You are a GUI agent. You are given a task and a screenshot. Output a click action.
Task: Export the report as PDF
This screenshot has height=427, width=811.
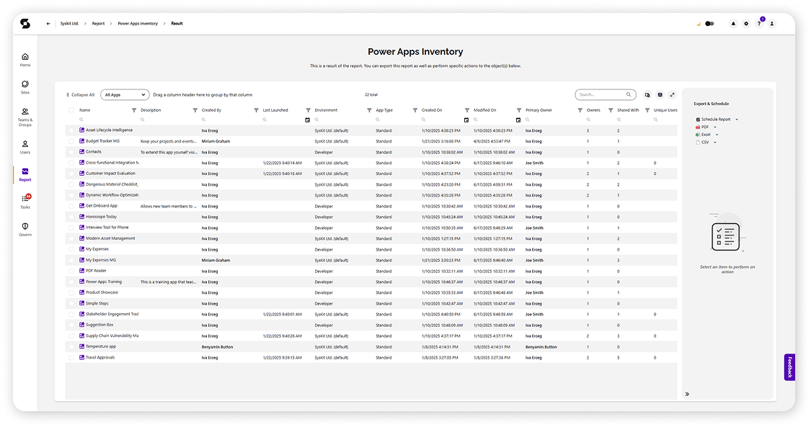pyautogui.click(x=702, y=127)
